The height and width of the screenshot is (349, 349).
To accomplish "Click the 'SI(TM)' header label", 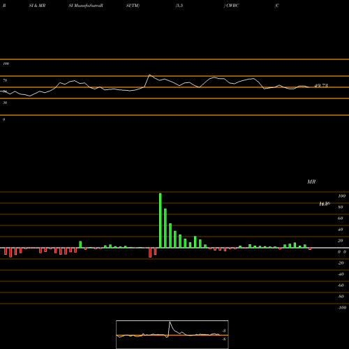I will click(133, 6).
